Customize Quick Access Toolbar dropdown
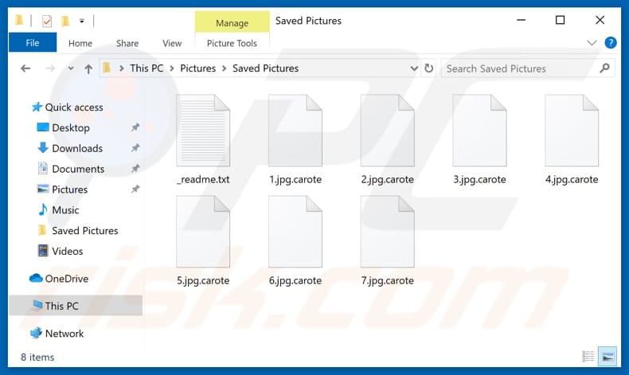The image size is (629, 375). tap(82, 21)
